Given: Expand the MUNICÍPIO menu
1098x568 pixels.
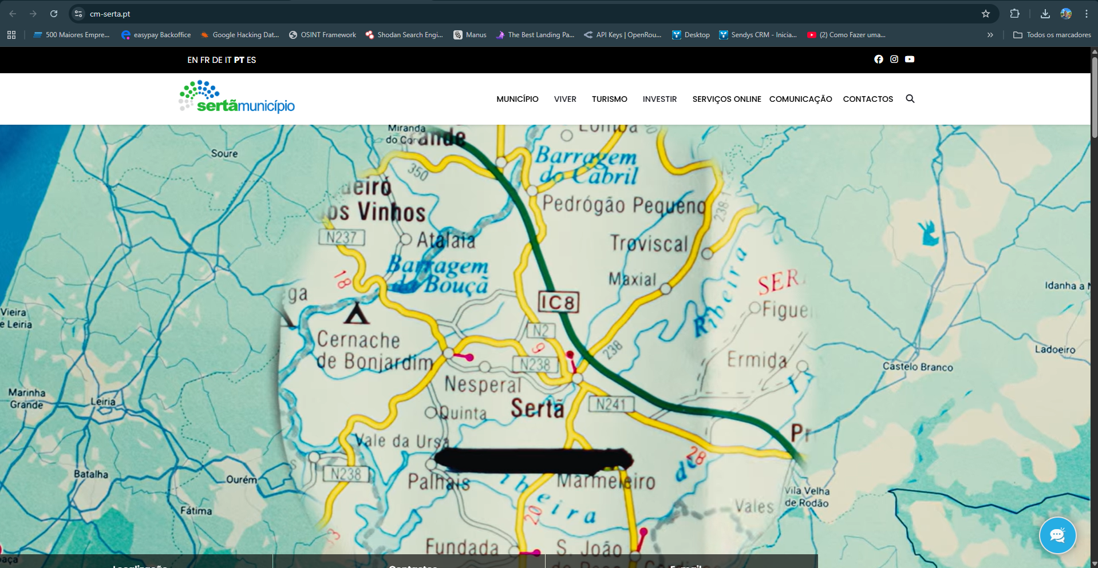Looking at the screenshot, I should point(517,99).
